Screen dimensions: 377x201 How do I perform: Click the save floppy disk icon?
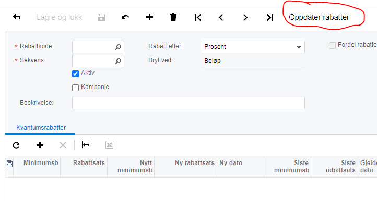click(101, 17)
